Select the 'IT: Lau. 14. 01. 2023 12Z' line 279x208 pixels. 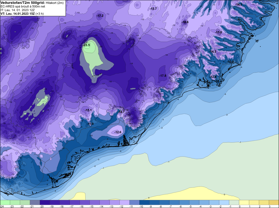click(18, 10)
